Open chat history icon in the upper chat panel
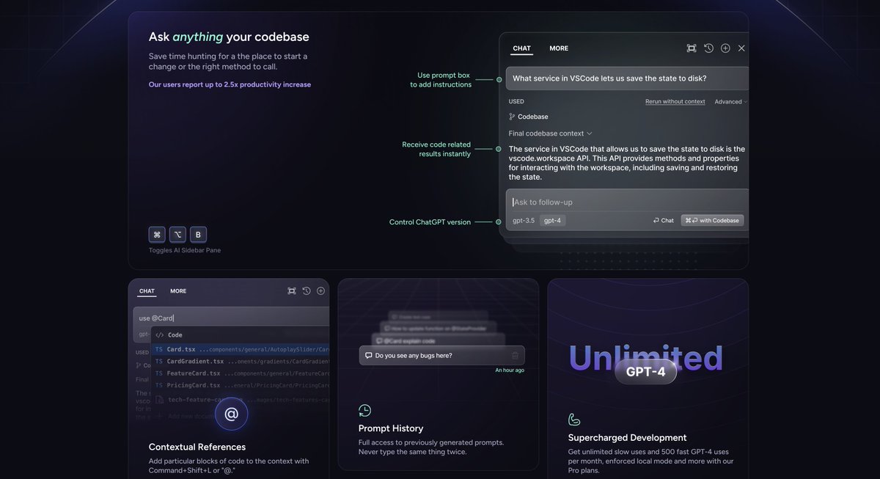This screenshot has width=880, height=479. pyautogui.click(x=708, y=48)
